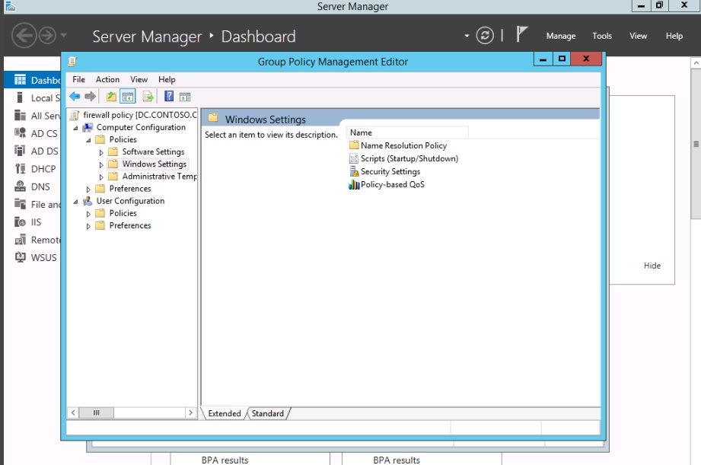Click the tree pane scrollbar right arrow
The width and height of the screenshot is (701, 465).
coord(191,412)
